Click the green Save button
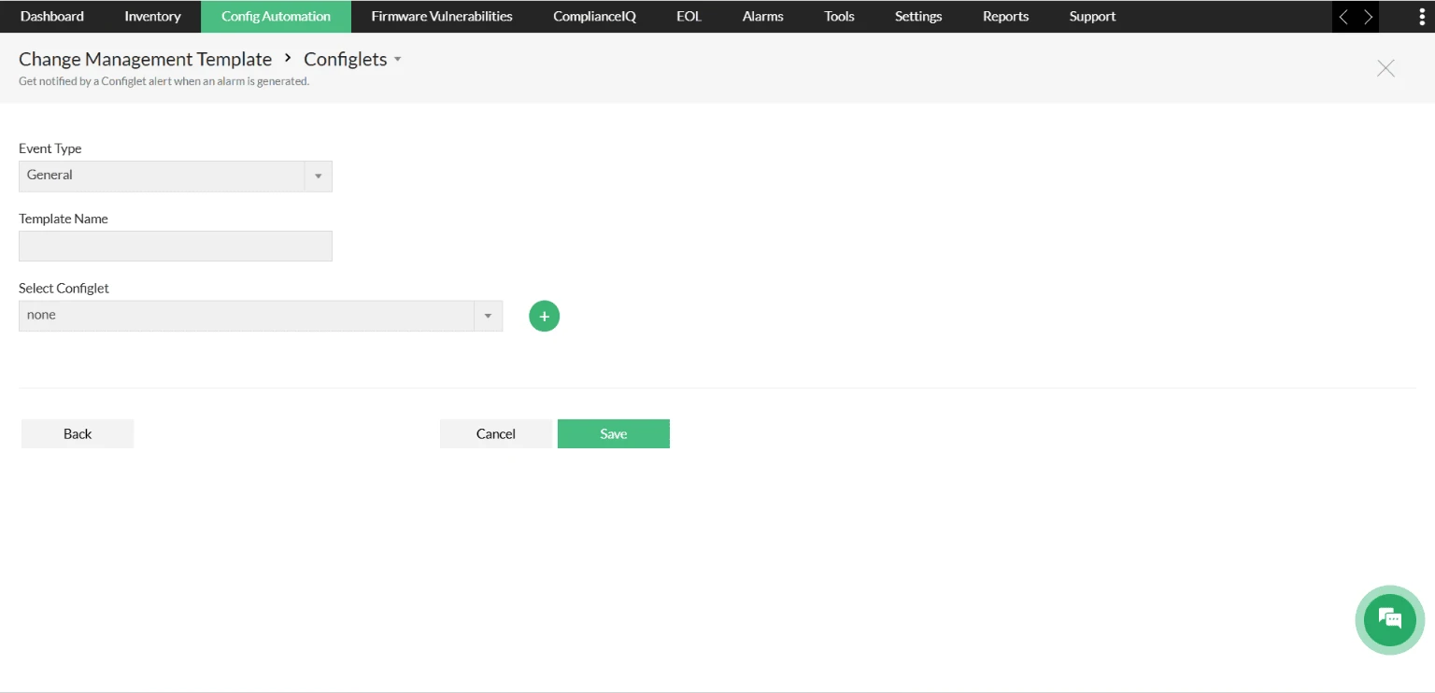Viewport: 1435px width, 693px height. (614, 433)
